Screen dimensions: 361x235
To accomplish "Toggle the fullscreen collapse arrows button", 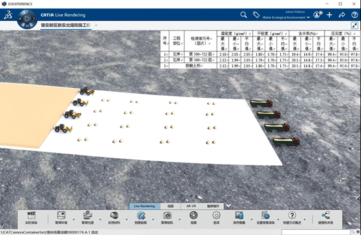I will point(354,25).
